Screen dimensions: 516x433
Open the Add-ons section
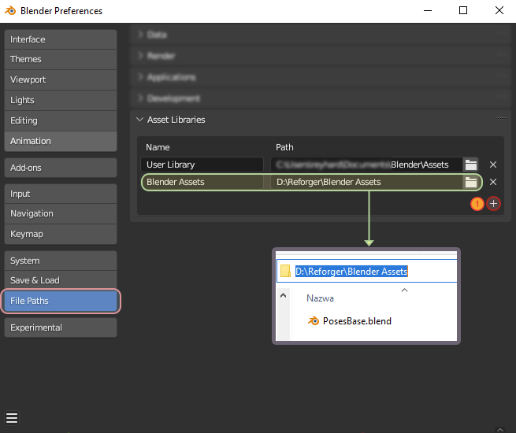(x=61, y=168)
